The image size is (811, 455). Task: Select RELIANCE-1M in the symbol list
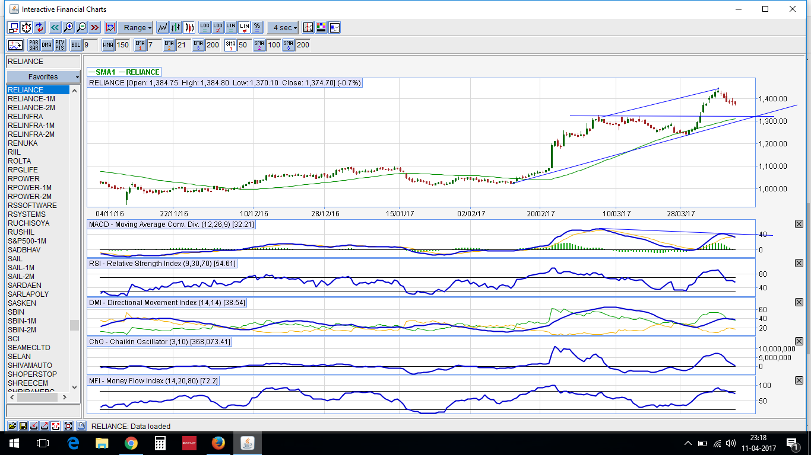(x=38, y=99)
